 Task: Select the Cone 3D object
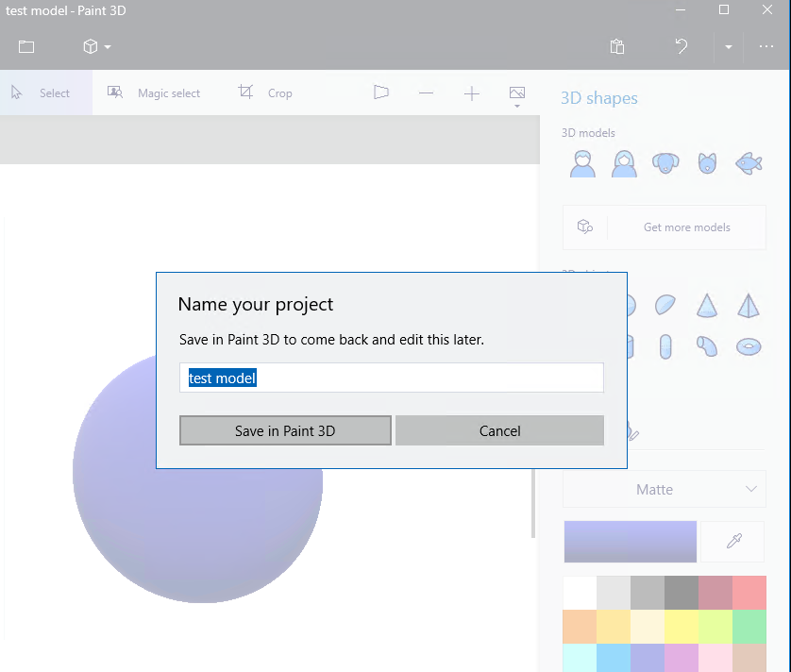[x=707, y=305]
